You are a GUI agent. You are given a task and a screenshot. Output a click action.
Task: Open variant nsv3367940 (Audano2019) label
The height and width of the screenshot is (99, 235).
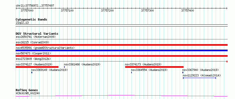click(x=200, y=70)
